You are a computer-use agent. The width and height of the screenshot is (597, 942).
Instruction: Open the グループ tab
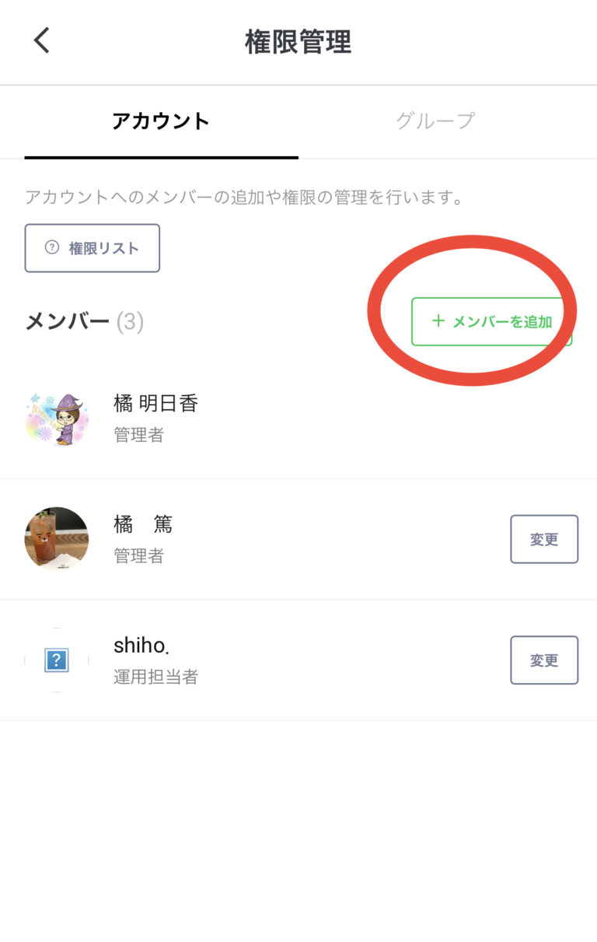[435, 121]
